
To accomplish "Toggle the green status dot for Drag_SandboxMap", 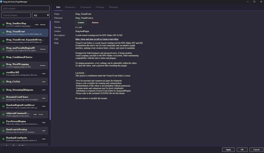I will tap(3, 24).
